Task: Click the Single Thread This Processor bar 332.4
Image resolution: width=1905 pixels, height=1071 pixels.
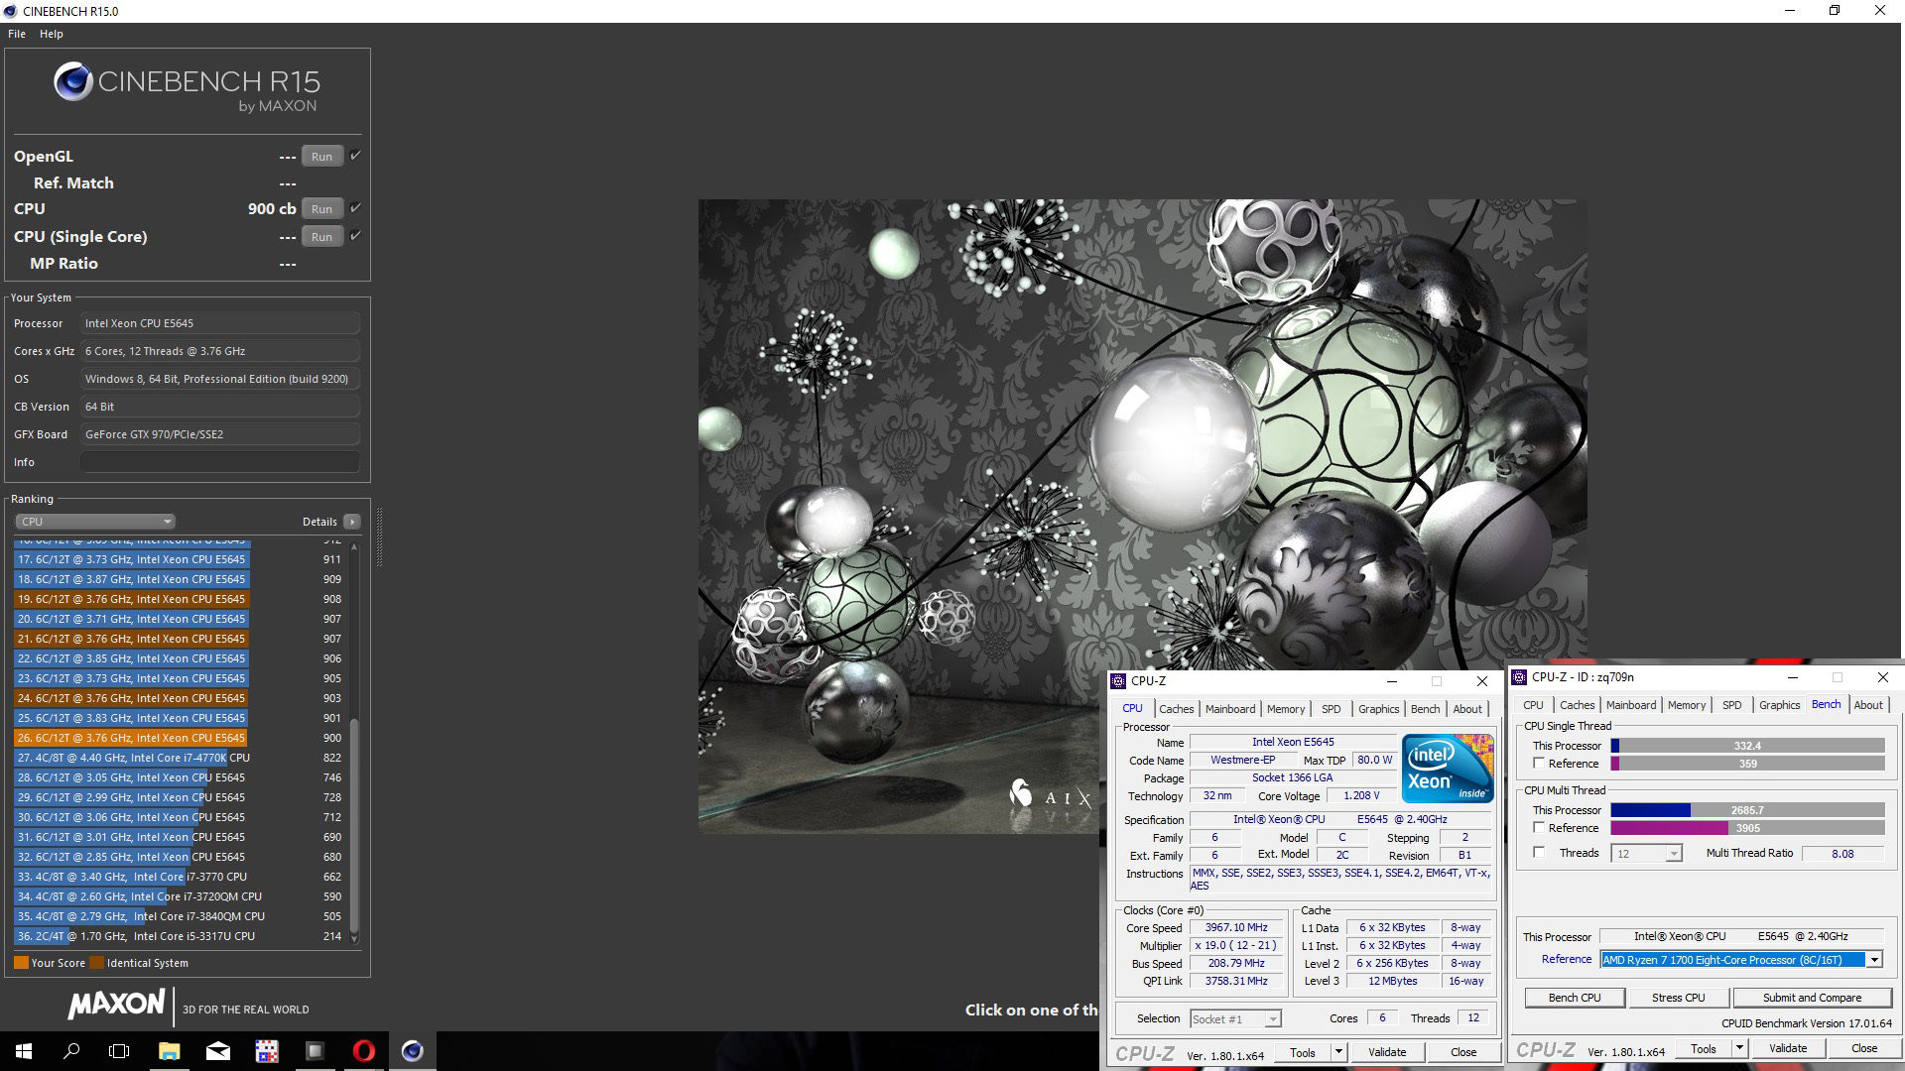Action: 1747,746
